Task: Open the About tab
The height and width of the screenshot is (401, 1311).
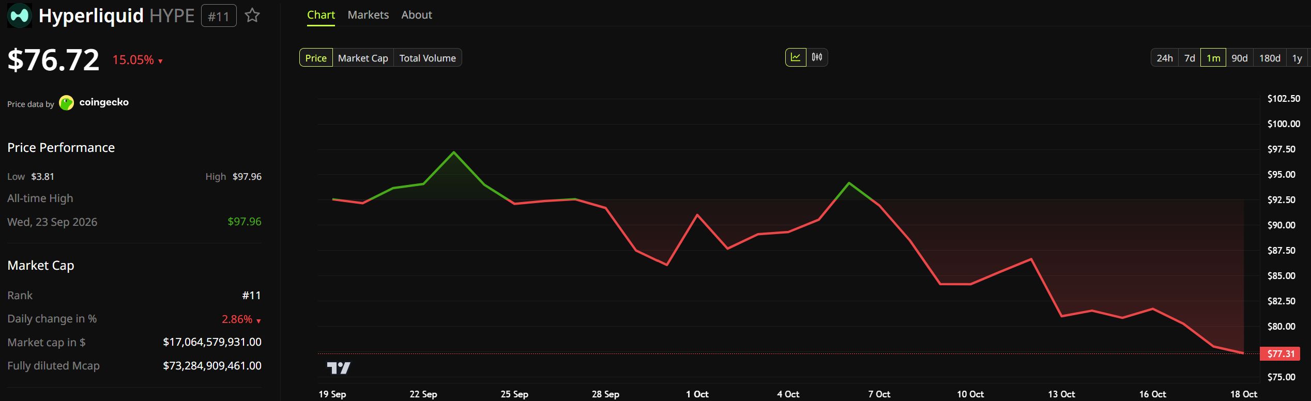Action: [417, 15]
